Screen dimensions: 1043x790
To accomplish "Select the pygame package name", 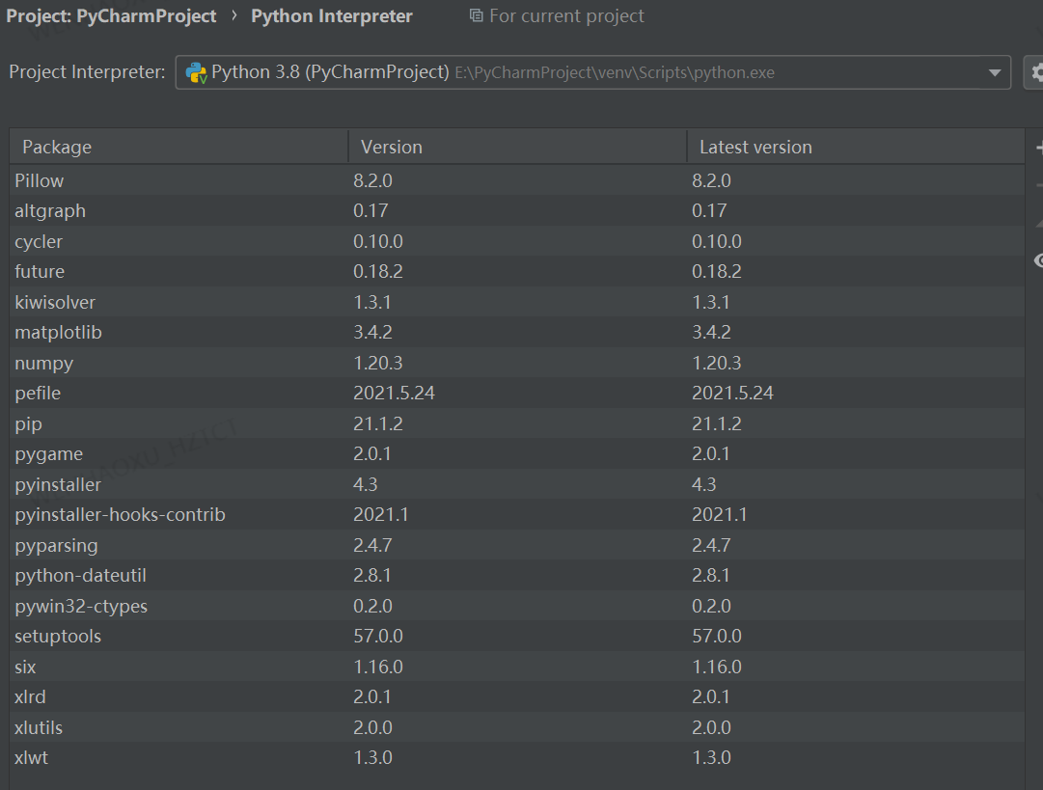I will pyautogui.click(x=49, y=454).
